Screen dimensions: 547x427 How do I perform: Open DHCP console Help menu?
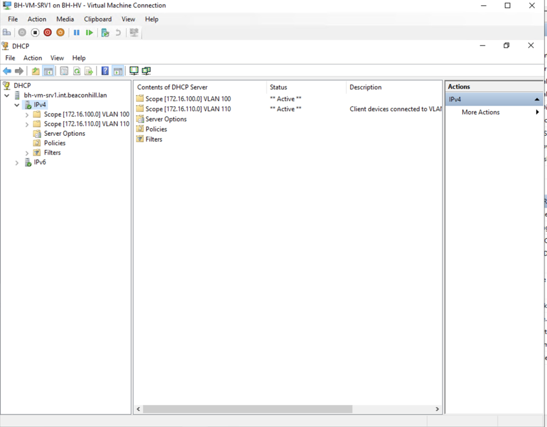tap(79, 58)
